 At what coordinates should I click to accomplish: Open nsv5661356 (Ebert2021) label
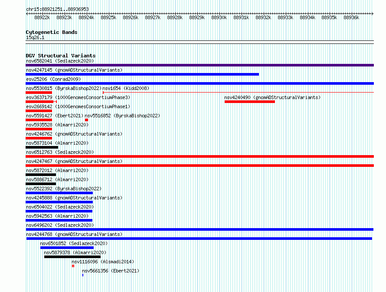[111, 271]
